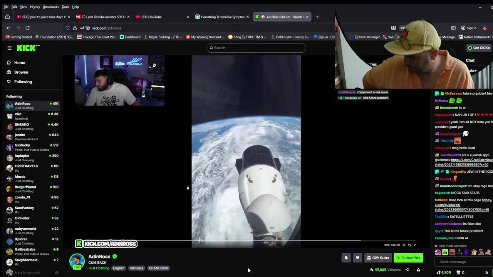
Task: Select Vicilucky channel avatar
Action: pyautogui.click(x=10, y=147)
